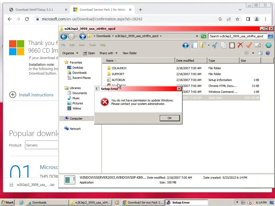Viewport: 275px width, 206px height.
Task: Click the red error icon in dialog
Action: coord(104,102)
